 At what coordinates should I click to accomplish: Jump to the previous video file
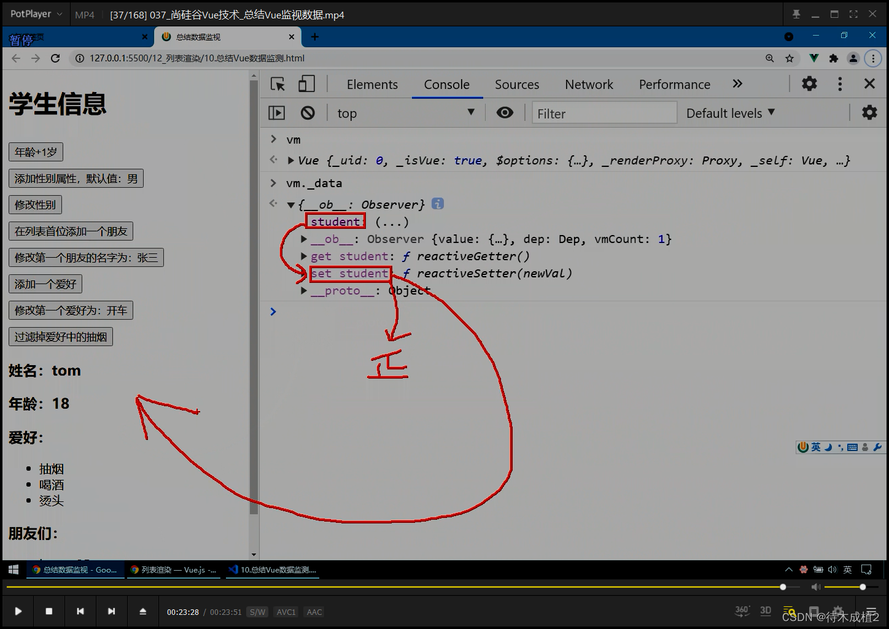tap(80, 611)
